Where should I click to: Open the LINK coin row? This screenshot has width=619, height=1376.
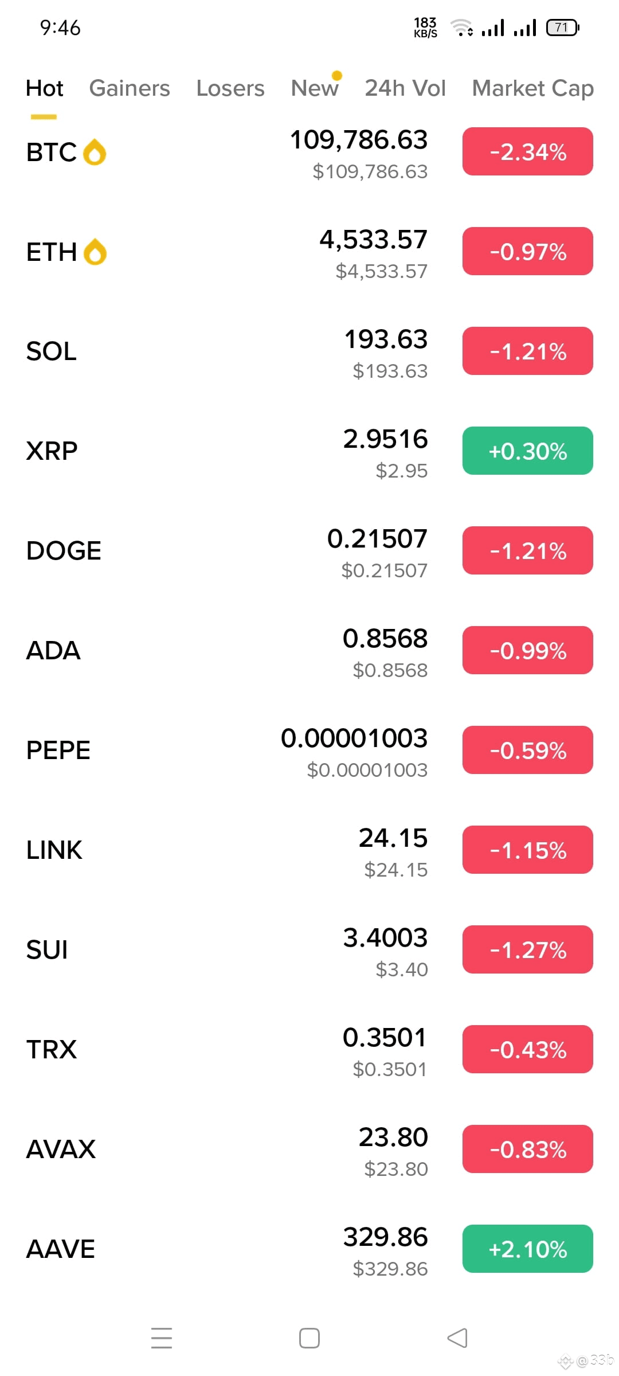(x=309, y=850)
